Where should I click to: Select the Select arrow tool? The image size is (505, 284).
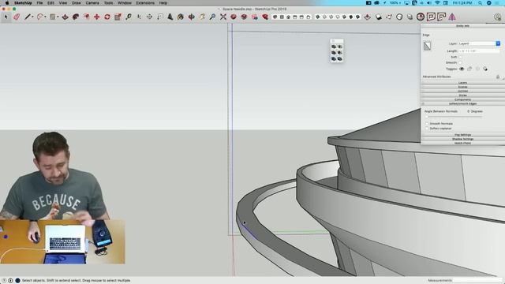[x=6, y=17]
